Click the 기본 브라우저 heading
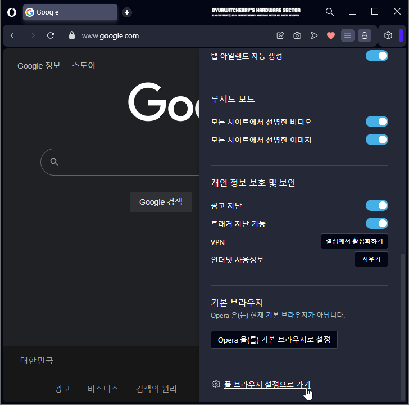Viewport: 409px width, 405px height. 237,303
